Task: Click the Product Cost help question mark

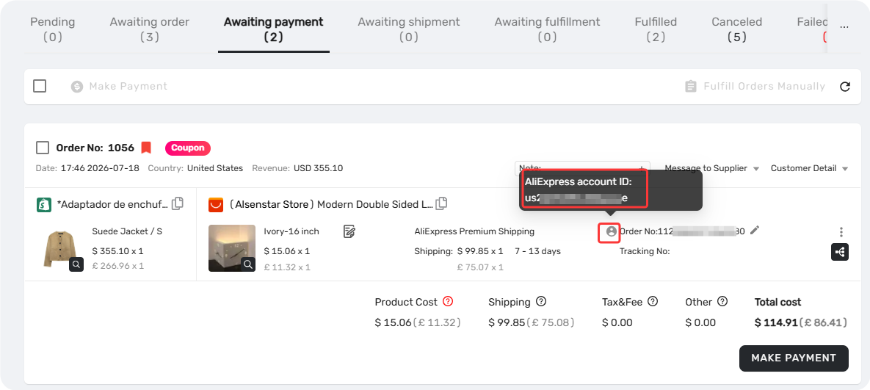Action: pyautogui.click(x=449, y=302)
